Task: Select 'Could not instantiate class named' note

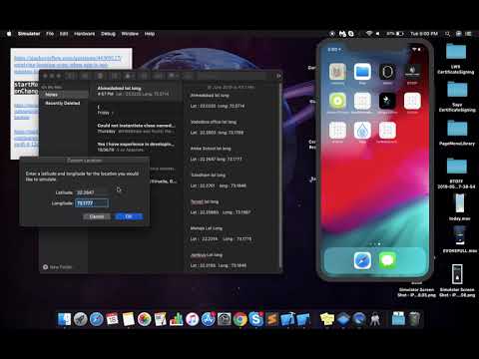Action: (x=136, y=129)
